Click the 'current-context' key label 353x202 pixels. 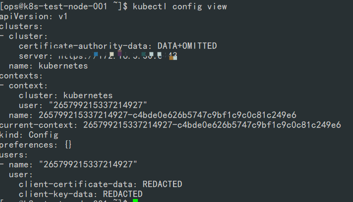pos(37,125)
